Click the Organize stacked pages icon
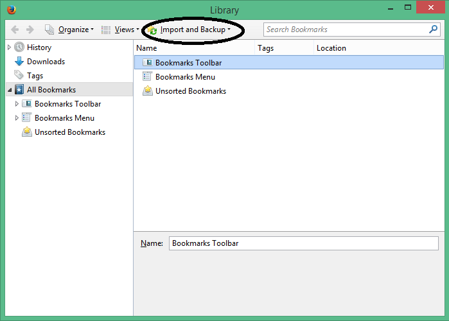 coord(49,30)
